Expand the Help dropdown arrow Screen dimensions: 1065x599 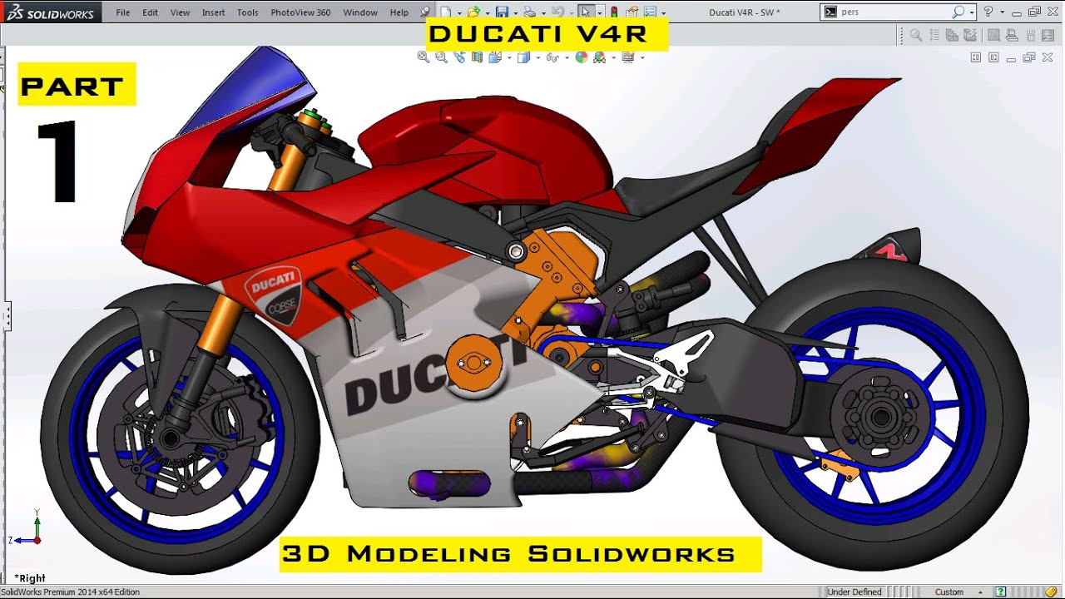[x=1002, y=12]
